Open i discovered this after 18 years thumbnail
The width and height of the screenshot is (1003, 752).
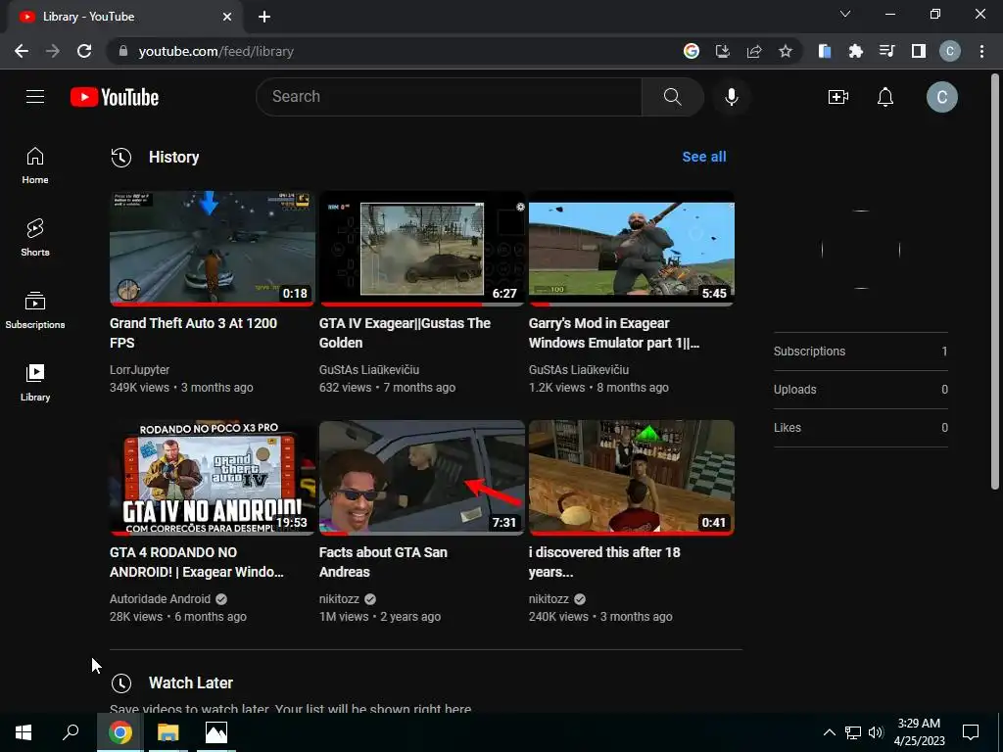(632, 478)
